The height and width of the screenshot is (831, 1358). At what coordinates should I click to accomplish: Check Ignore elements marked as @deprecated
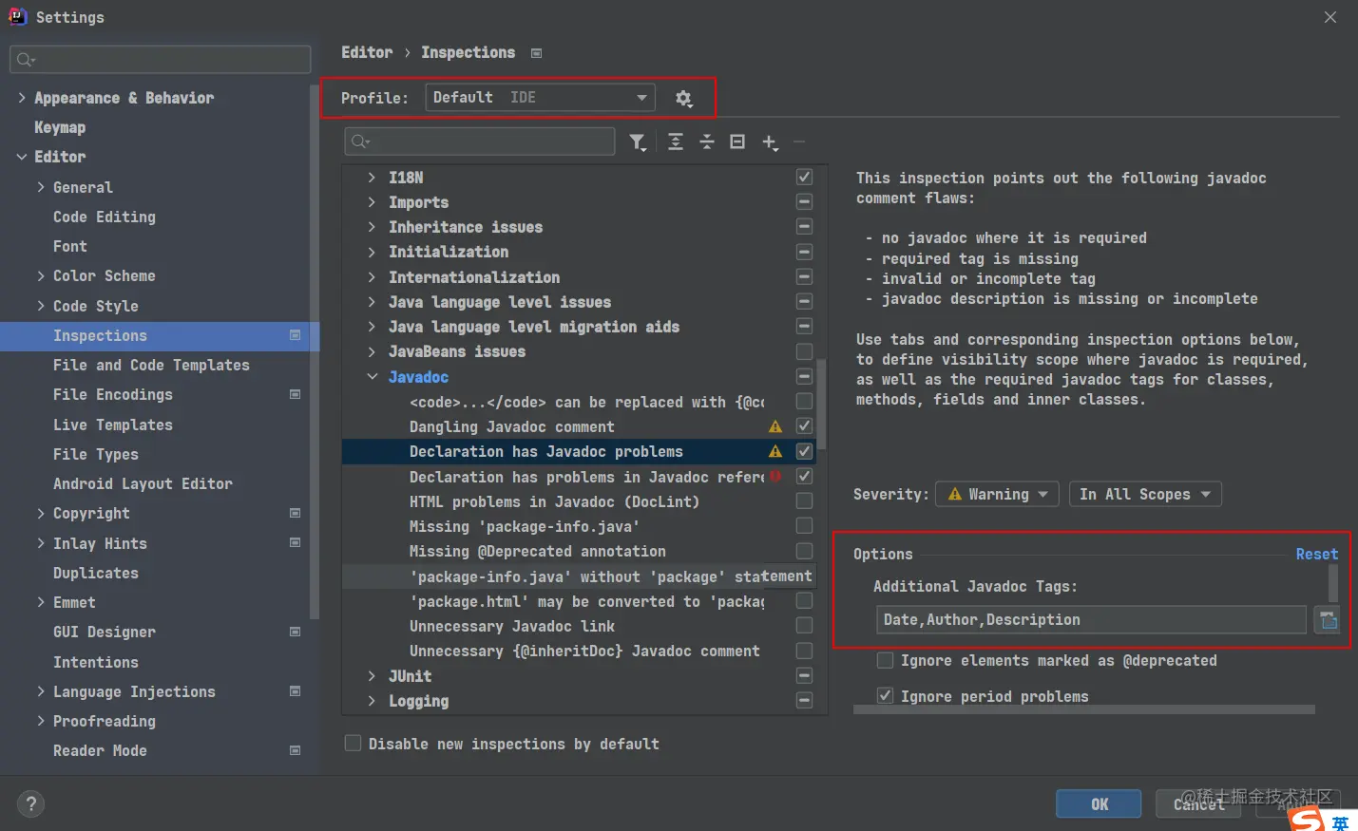point(885,660)
